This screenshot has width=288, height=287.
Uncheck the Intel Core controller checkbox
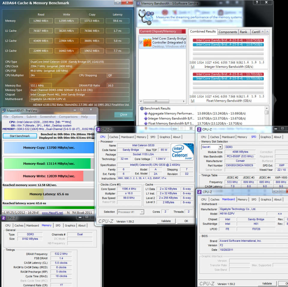[x=141, y=42]
